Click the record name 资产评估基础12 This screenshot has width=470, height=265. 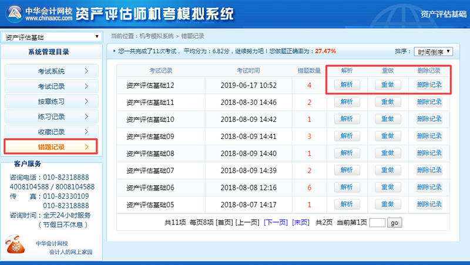point(150,85)
